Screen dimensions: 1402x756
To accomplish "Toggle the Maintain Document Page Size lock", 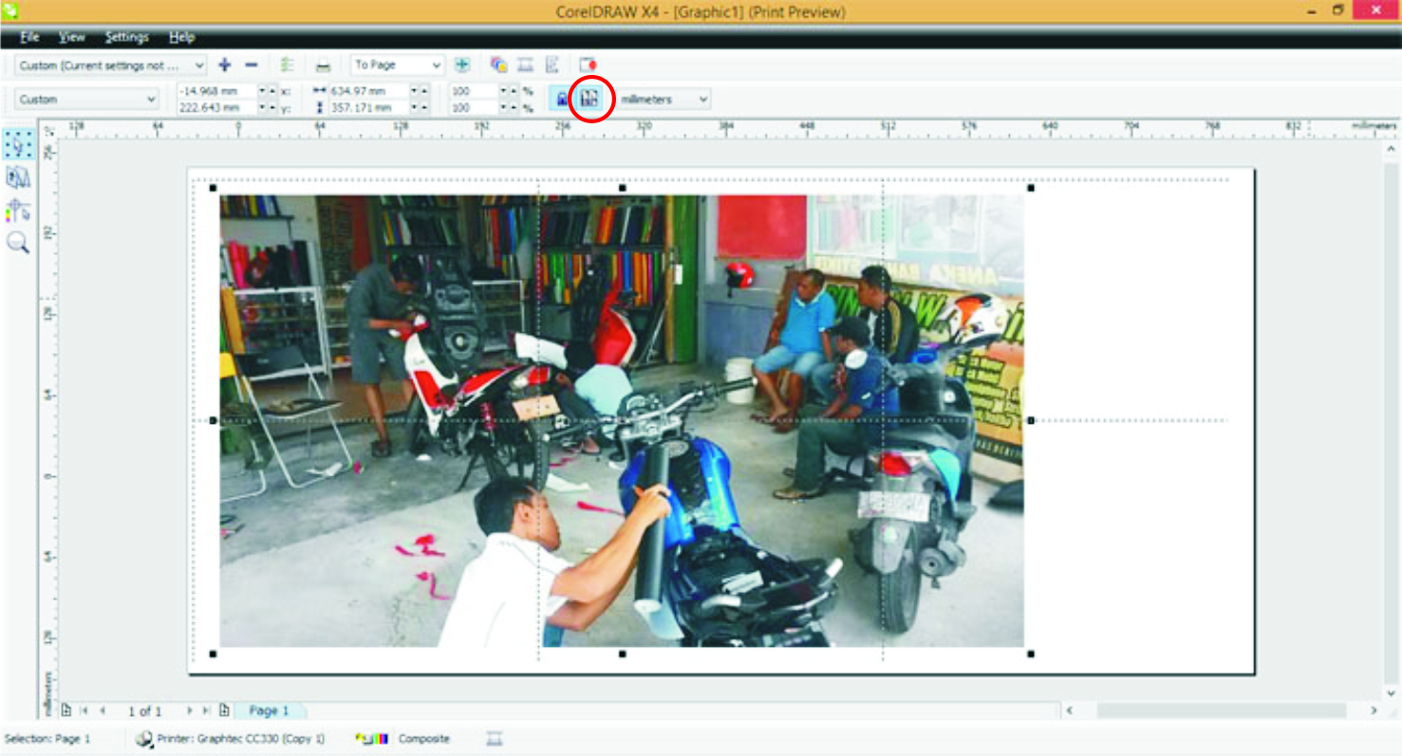I will [561, 98].
